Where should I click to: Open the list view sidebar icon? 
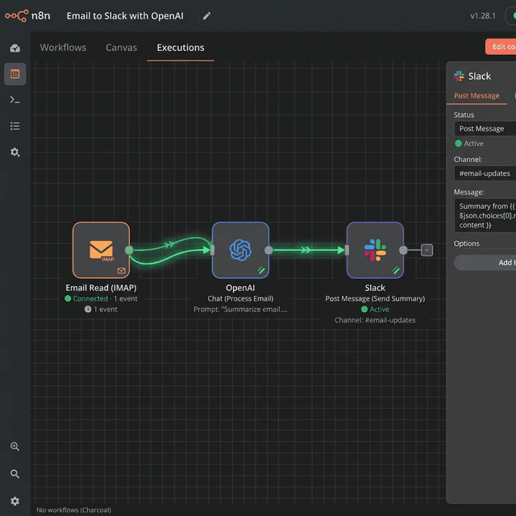(x=15, y=126)
